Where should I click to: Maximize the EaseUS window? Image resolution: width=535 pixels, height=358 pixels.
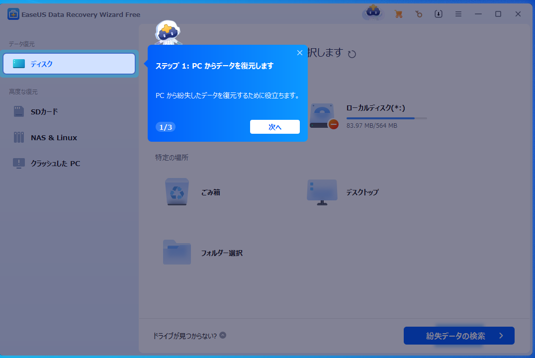pos(498,14)
